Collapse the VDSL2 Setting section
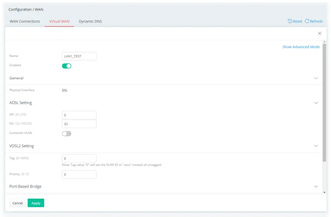 click(x=316, y=146)
